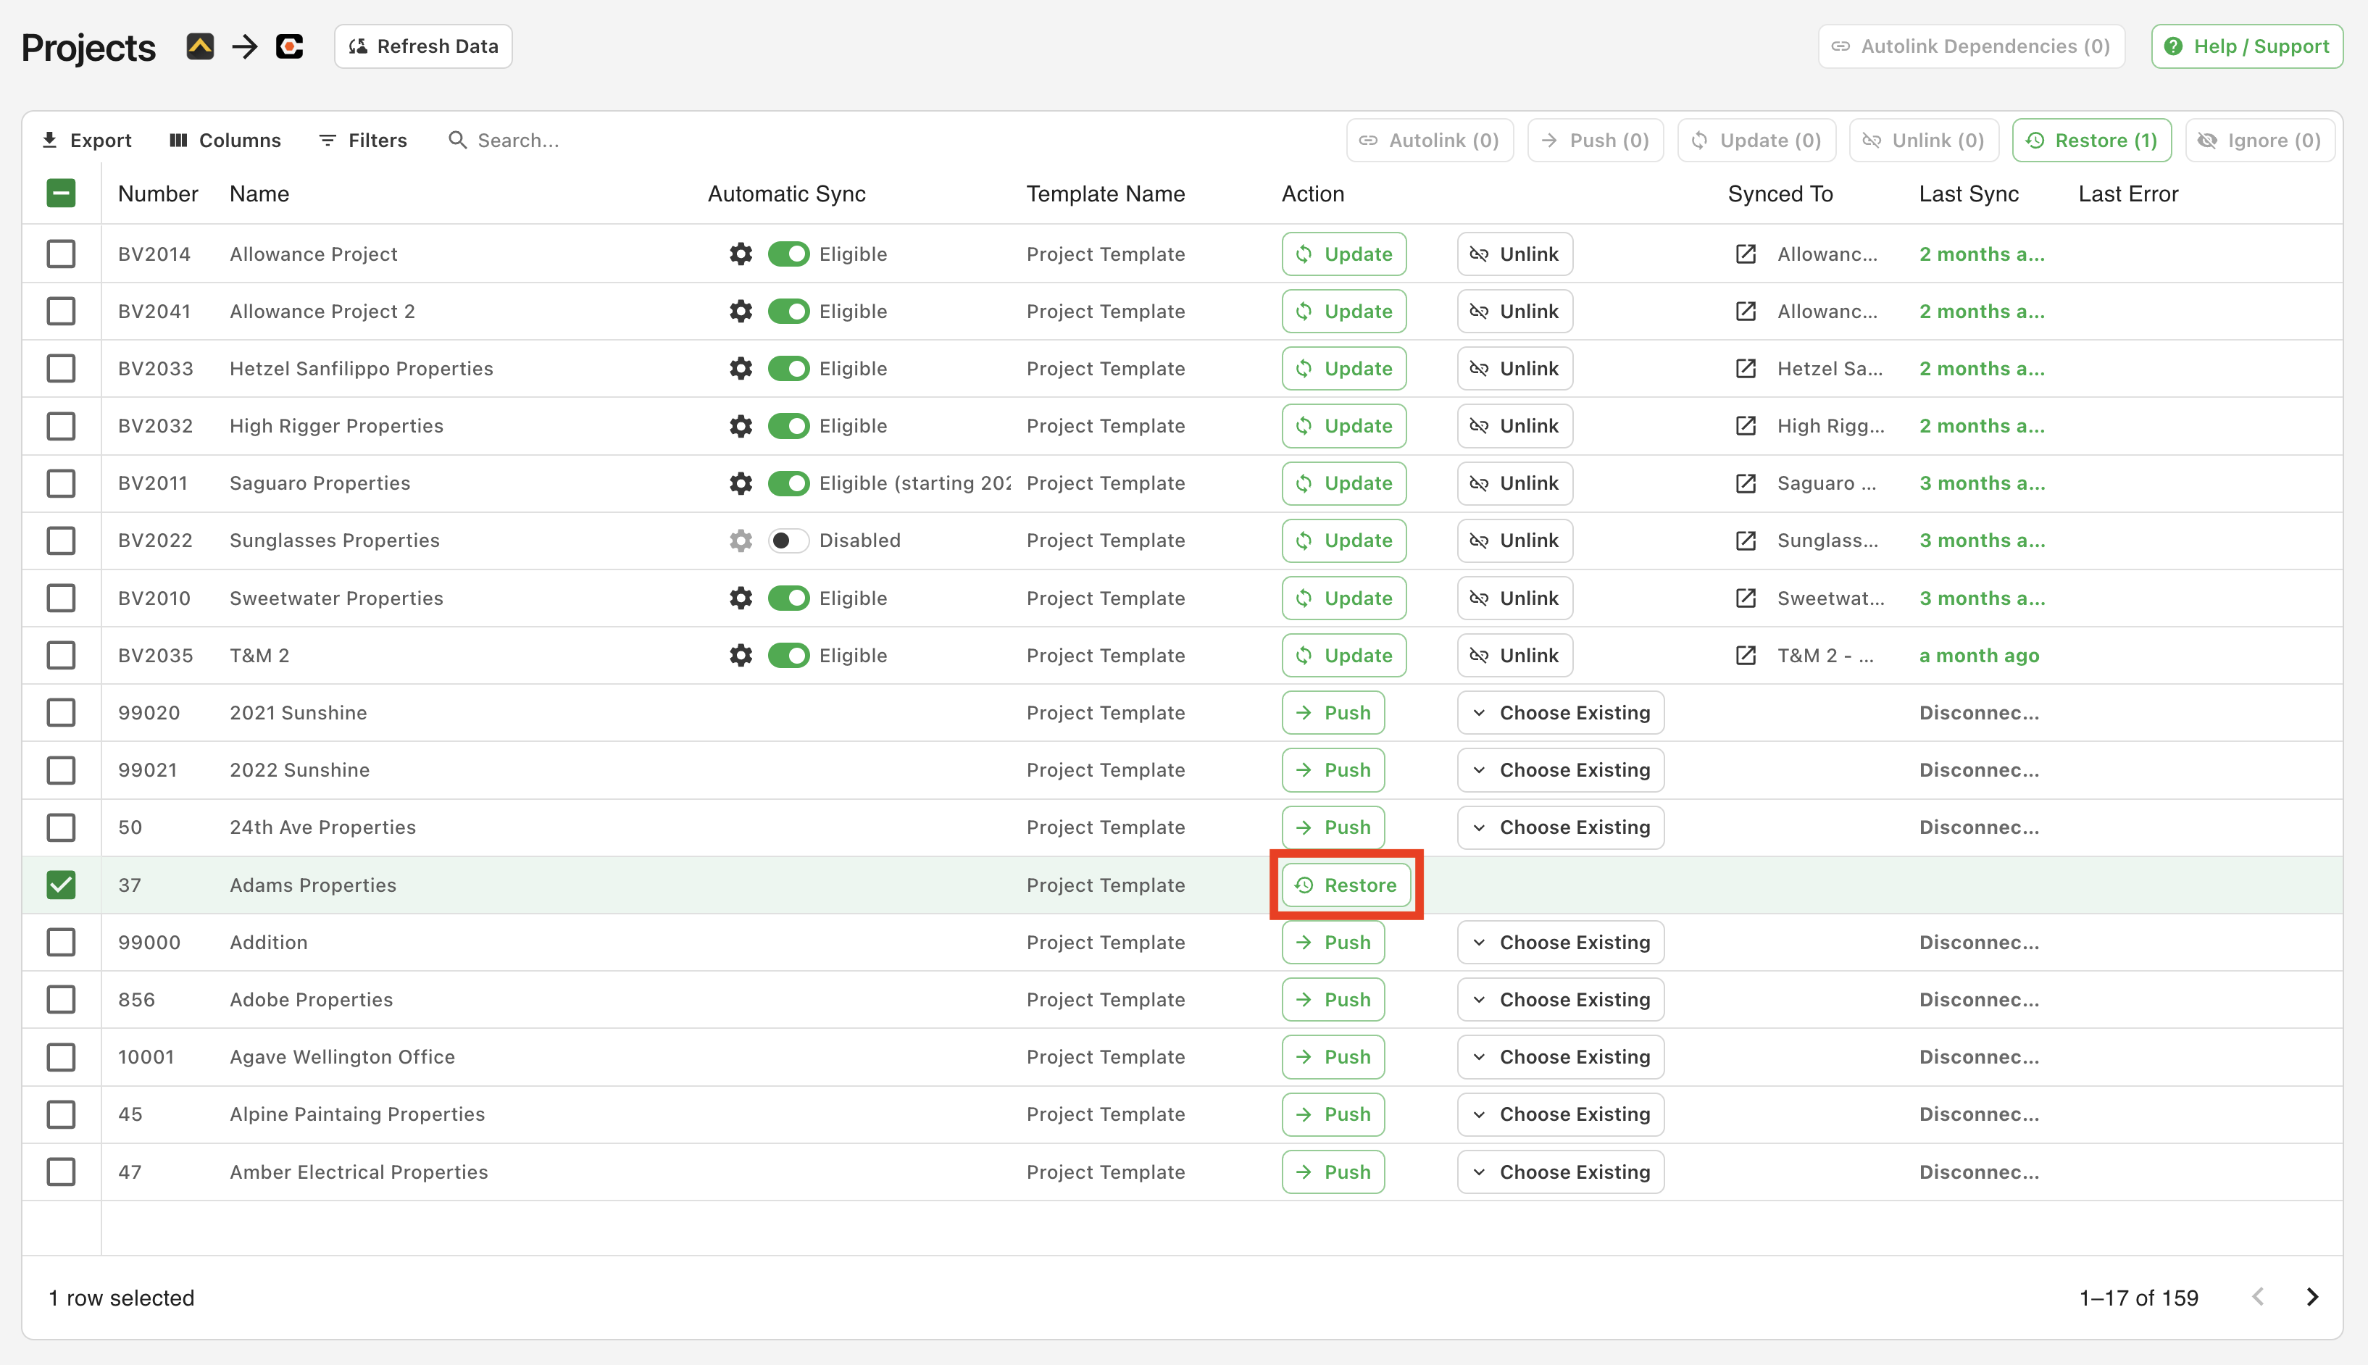Enable automatic sync for Sunglasses Properties
This screenshot has width=2368, height=1365.
[788, 540]
